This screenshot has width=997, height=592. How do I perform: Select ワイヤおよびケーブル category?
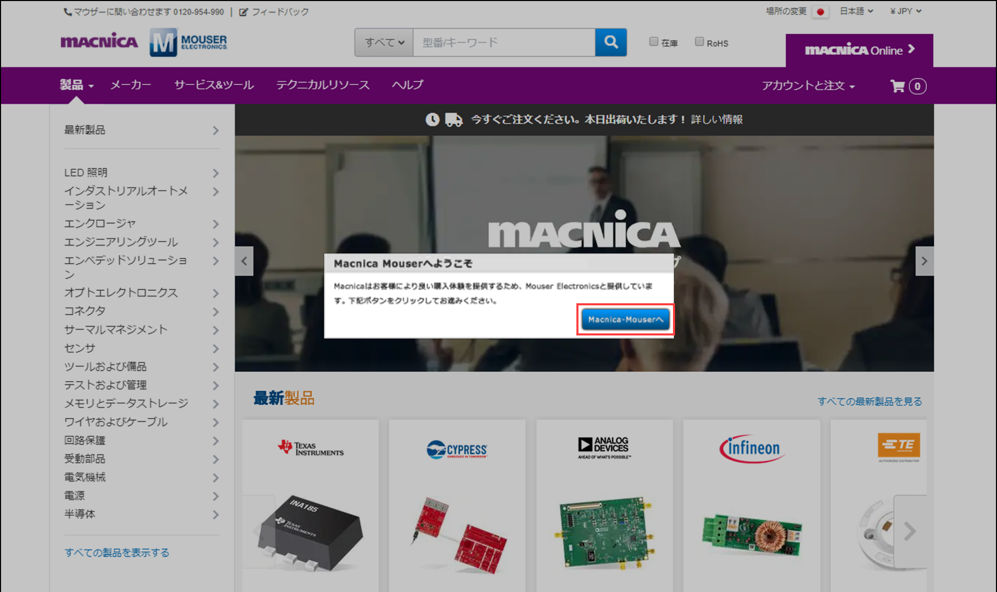coord(116,422)
